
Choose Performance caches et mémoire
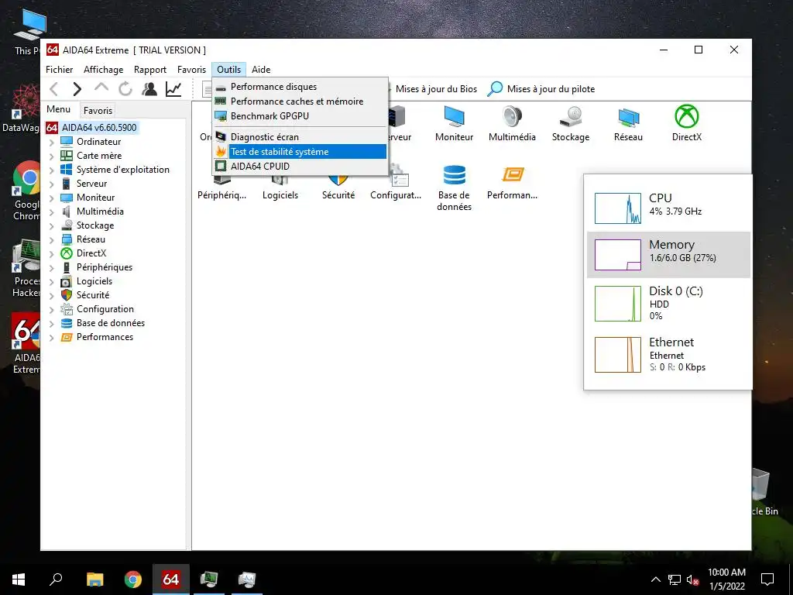pyautogui.click(x=300, y=101)
